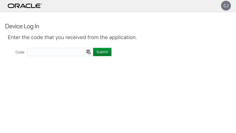Click the Code field label
Screen dimensions: 236x133
20,52
